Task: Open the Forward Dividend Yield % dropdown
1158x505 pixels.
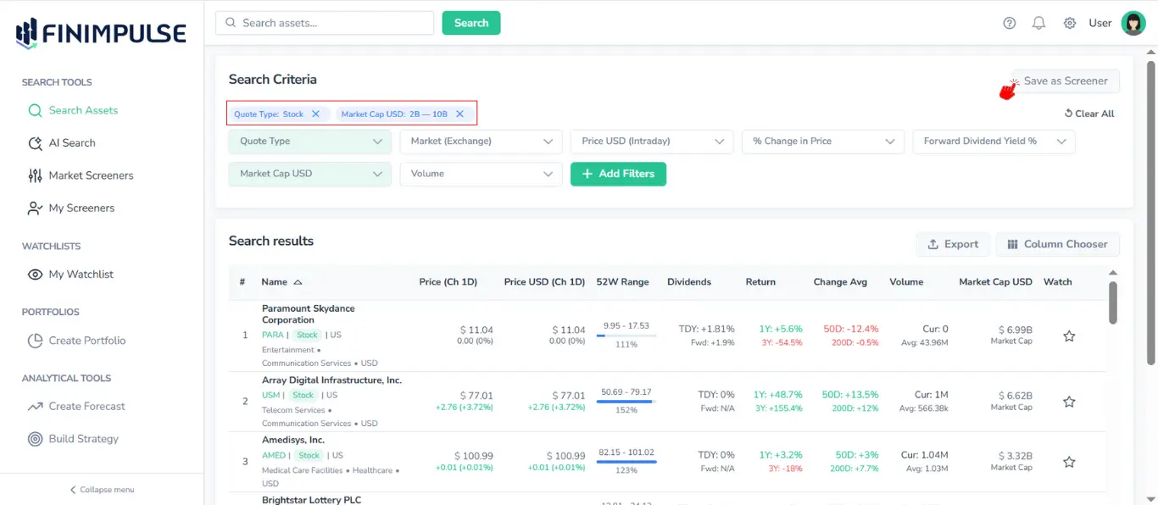Action: [993, 142]
